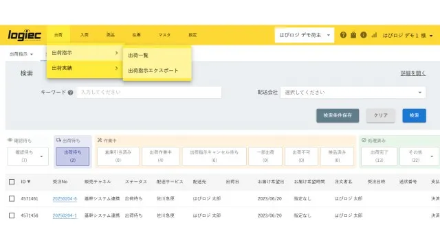The image size is (440, 247).
Task: Expand the 確認待ち (7) status dropdown
Action: click(x=27, y=156)
